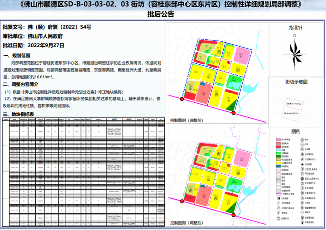Click the public toilet legend icon
The width and height of the screenshot is (326, 230).
(278, 198)
